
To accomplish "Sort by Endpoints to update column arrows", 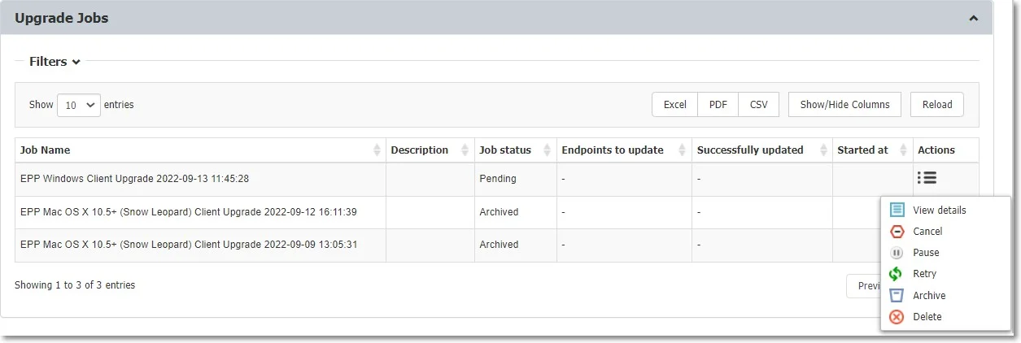I will pos(683,150).
